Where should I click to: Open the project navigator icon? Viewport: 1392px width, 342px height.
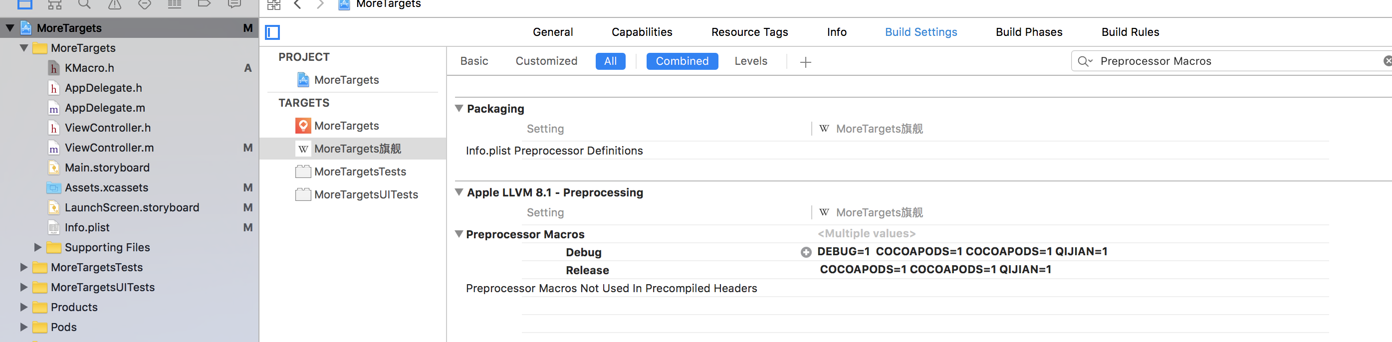25,4
